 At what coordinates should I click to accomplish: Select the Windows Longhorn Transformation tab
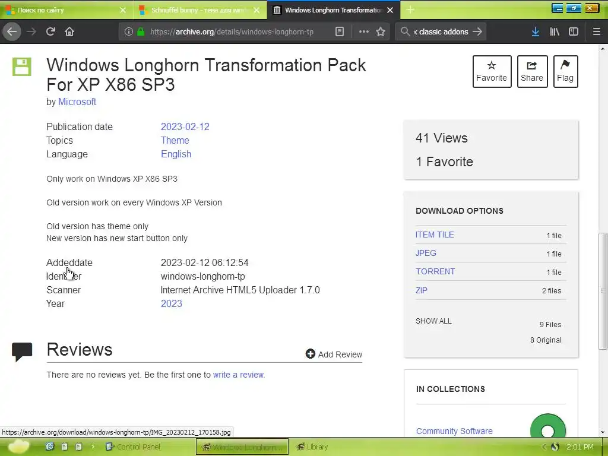(334, 10)
